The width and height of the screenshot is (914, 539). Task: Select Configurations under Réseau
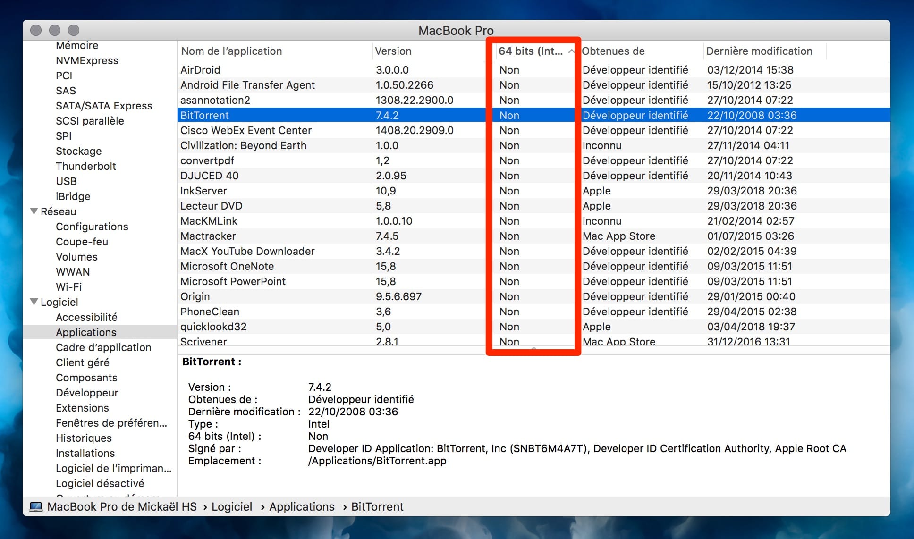92,227
